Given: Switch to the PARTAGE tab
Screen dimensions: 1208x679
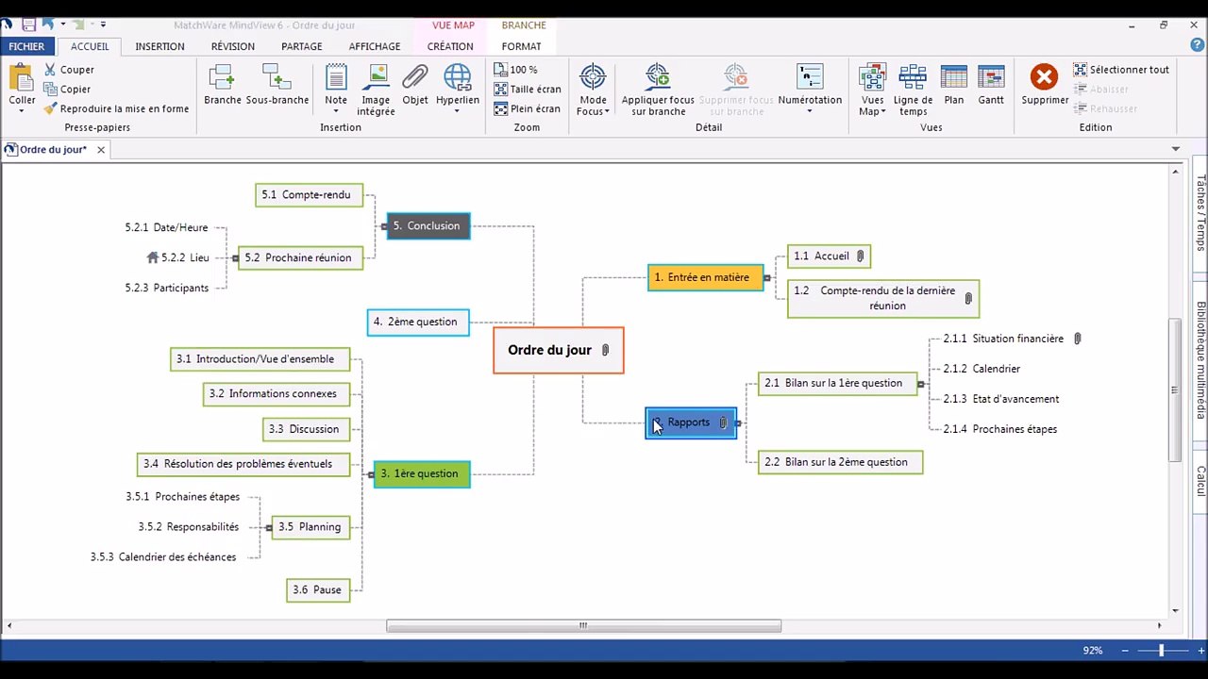Looking at the screenshot, I should [x=302, y=46].
